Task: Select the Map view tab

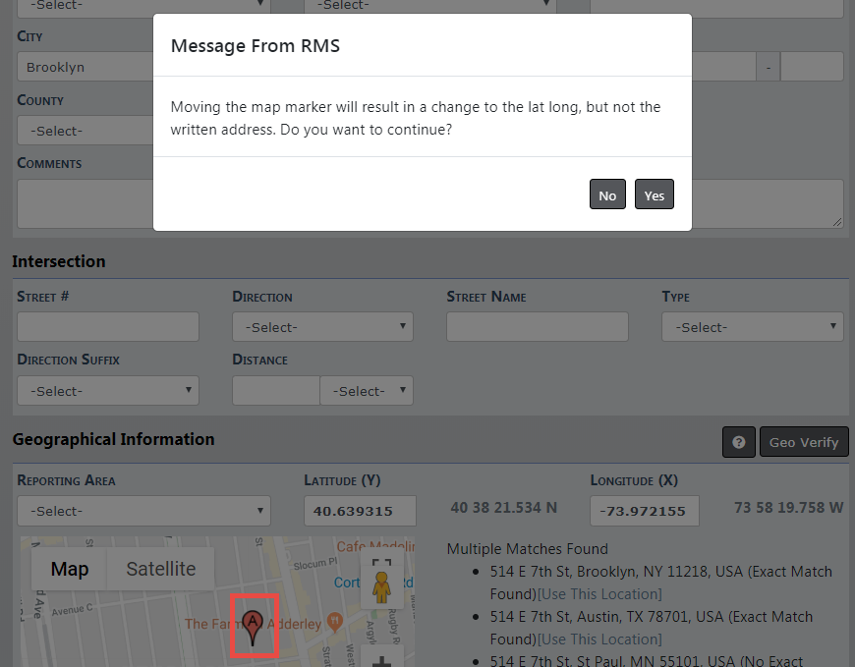Action: pyautogui.click(x=70, y=569)
